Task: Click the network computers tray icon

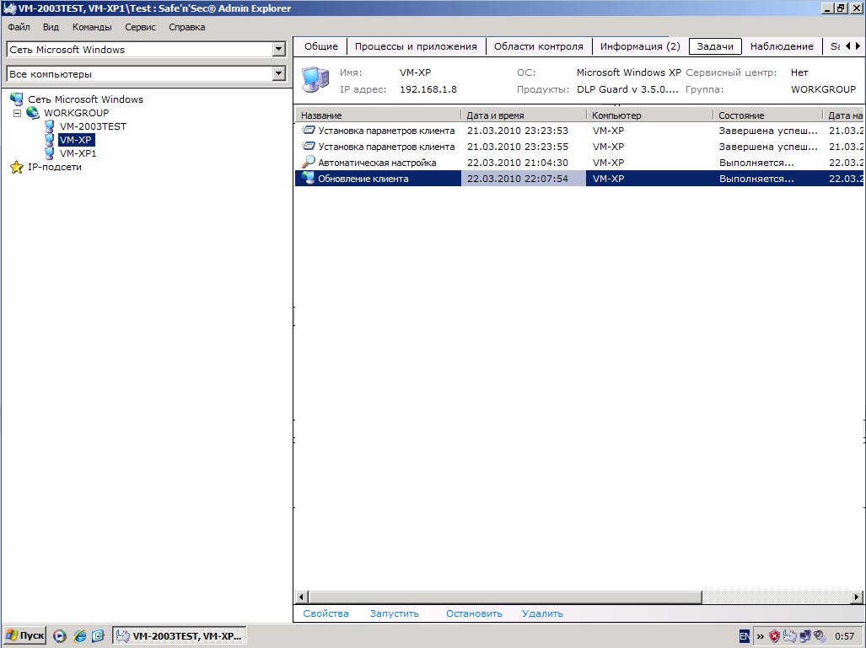Action: 805,636
